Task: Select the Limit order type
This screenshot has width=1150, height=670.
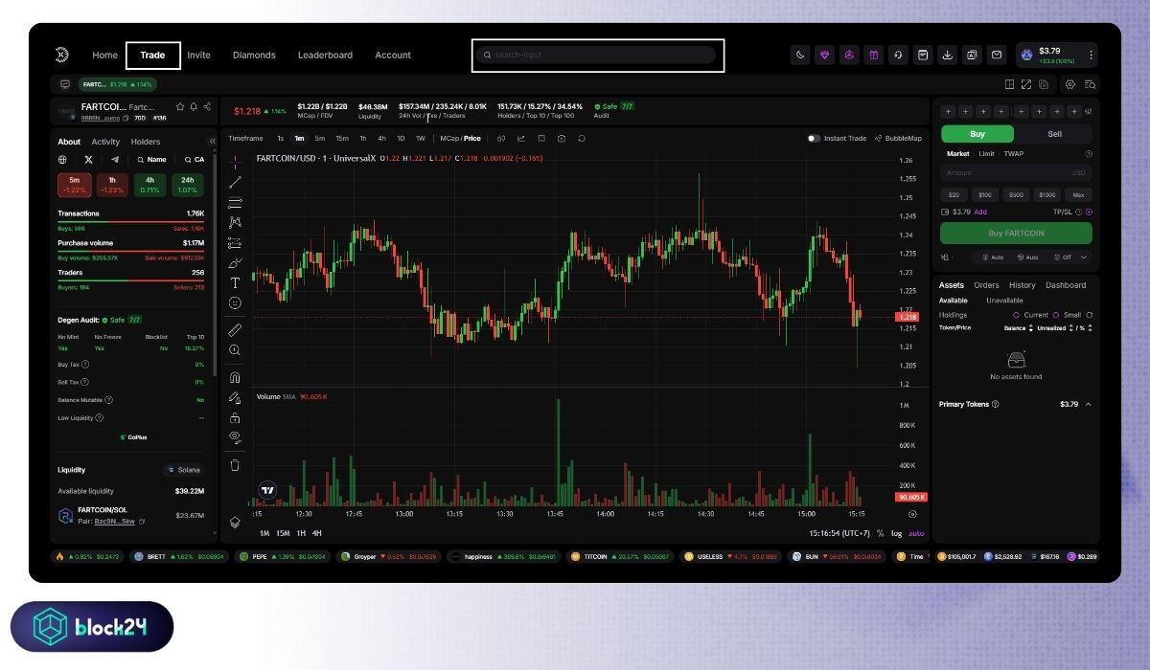Action: coord(986,153)
